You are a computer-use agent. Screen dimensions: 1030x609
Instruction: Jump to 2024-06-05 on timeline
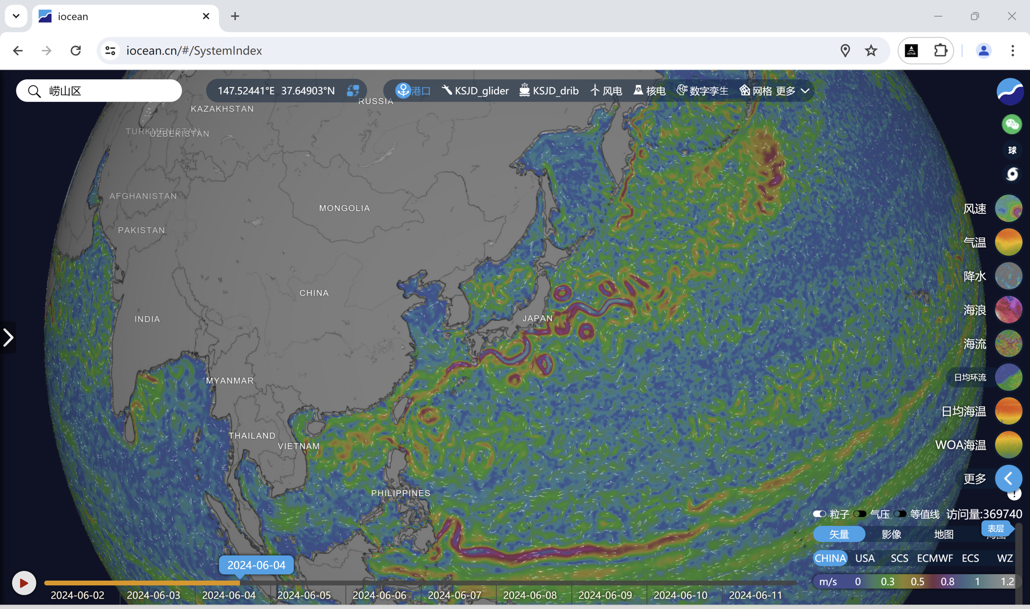304,595
